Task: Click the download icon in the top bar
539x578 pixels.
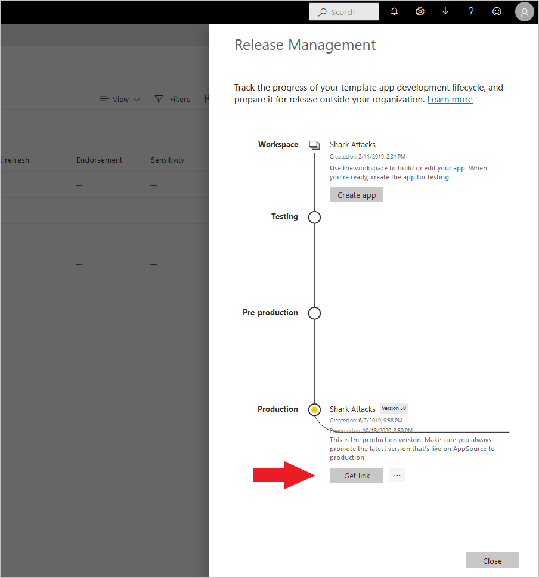Action: pyautogui.click(x=445, y=11)
